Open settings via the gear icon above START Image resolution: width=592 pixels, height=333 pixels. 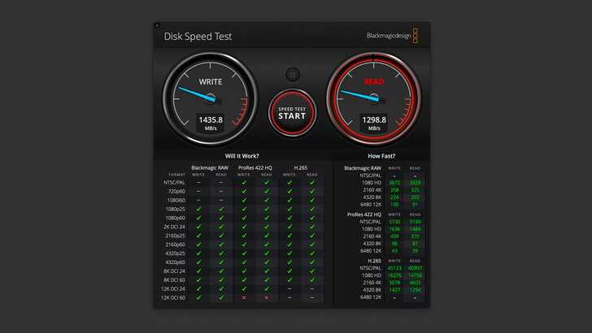[292, 74]
